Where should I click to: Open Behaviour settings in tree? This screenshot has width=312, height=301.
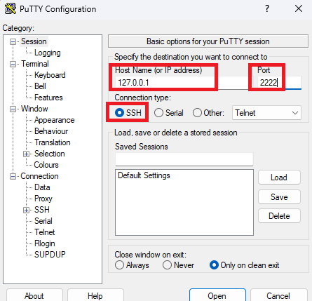pos(51,131)
